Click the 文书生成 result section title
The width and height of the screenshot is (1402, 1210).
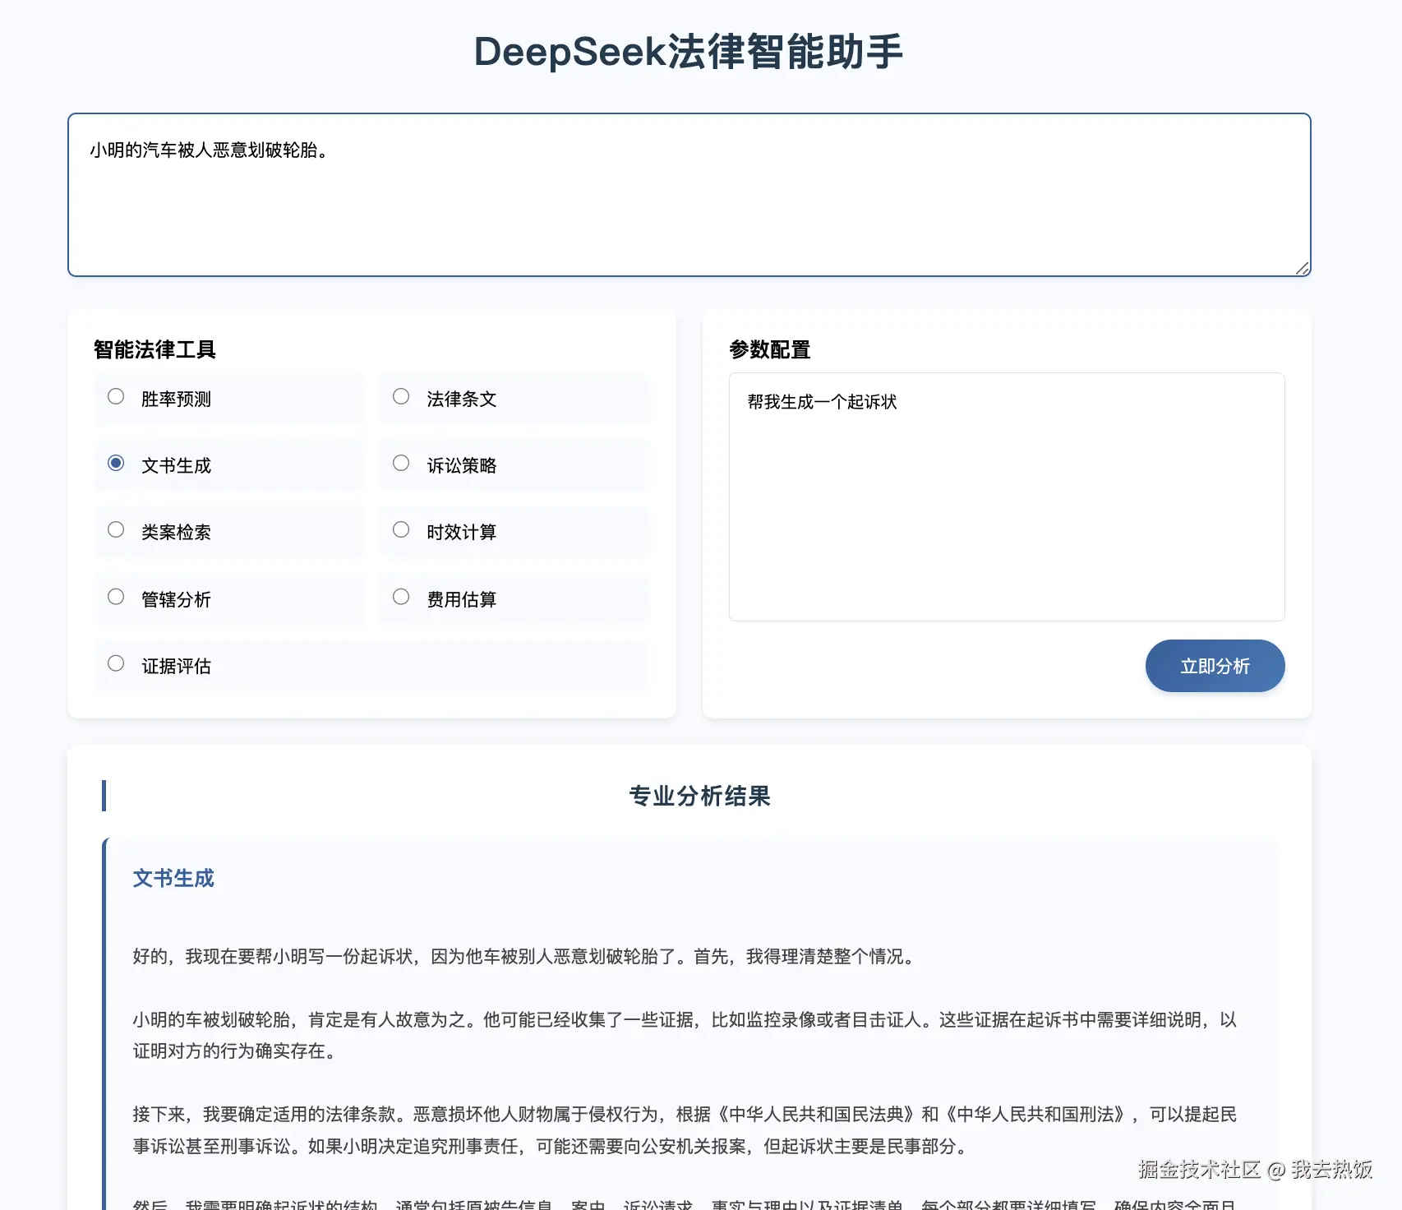pos(173,878)
